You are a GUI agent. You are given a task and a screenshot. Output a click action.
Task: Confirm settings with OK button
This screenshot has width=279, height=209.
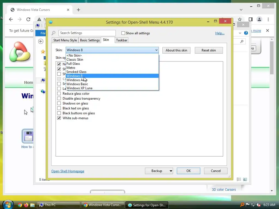189,171
